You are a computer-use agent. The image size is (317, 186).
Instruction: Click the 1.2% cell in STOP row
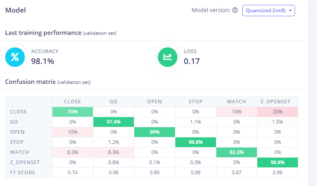tap(114, 142)
